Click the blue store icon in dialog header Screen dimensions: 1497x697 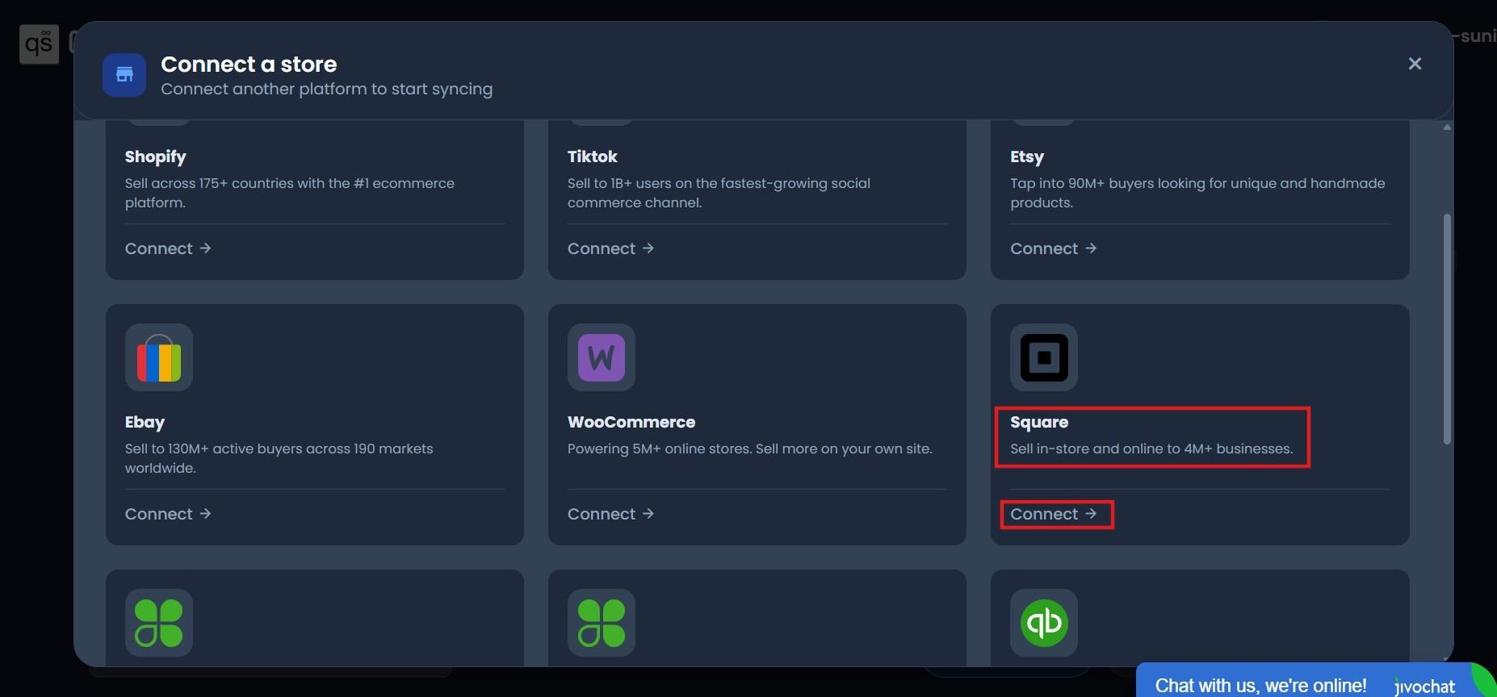click(124, 75)
